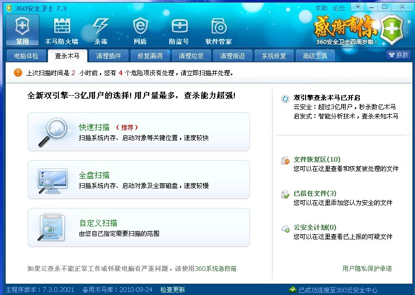Open the 木马防火墙 firewall icon

[61, 30]
